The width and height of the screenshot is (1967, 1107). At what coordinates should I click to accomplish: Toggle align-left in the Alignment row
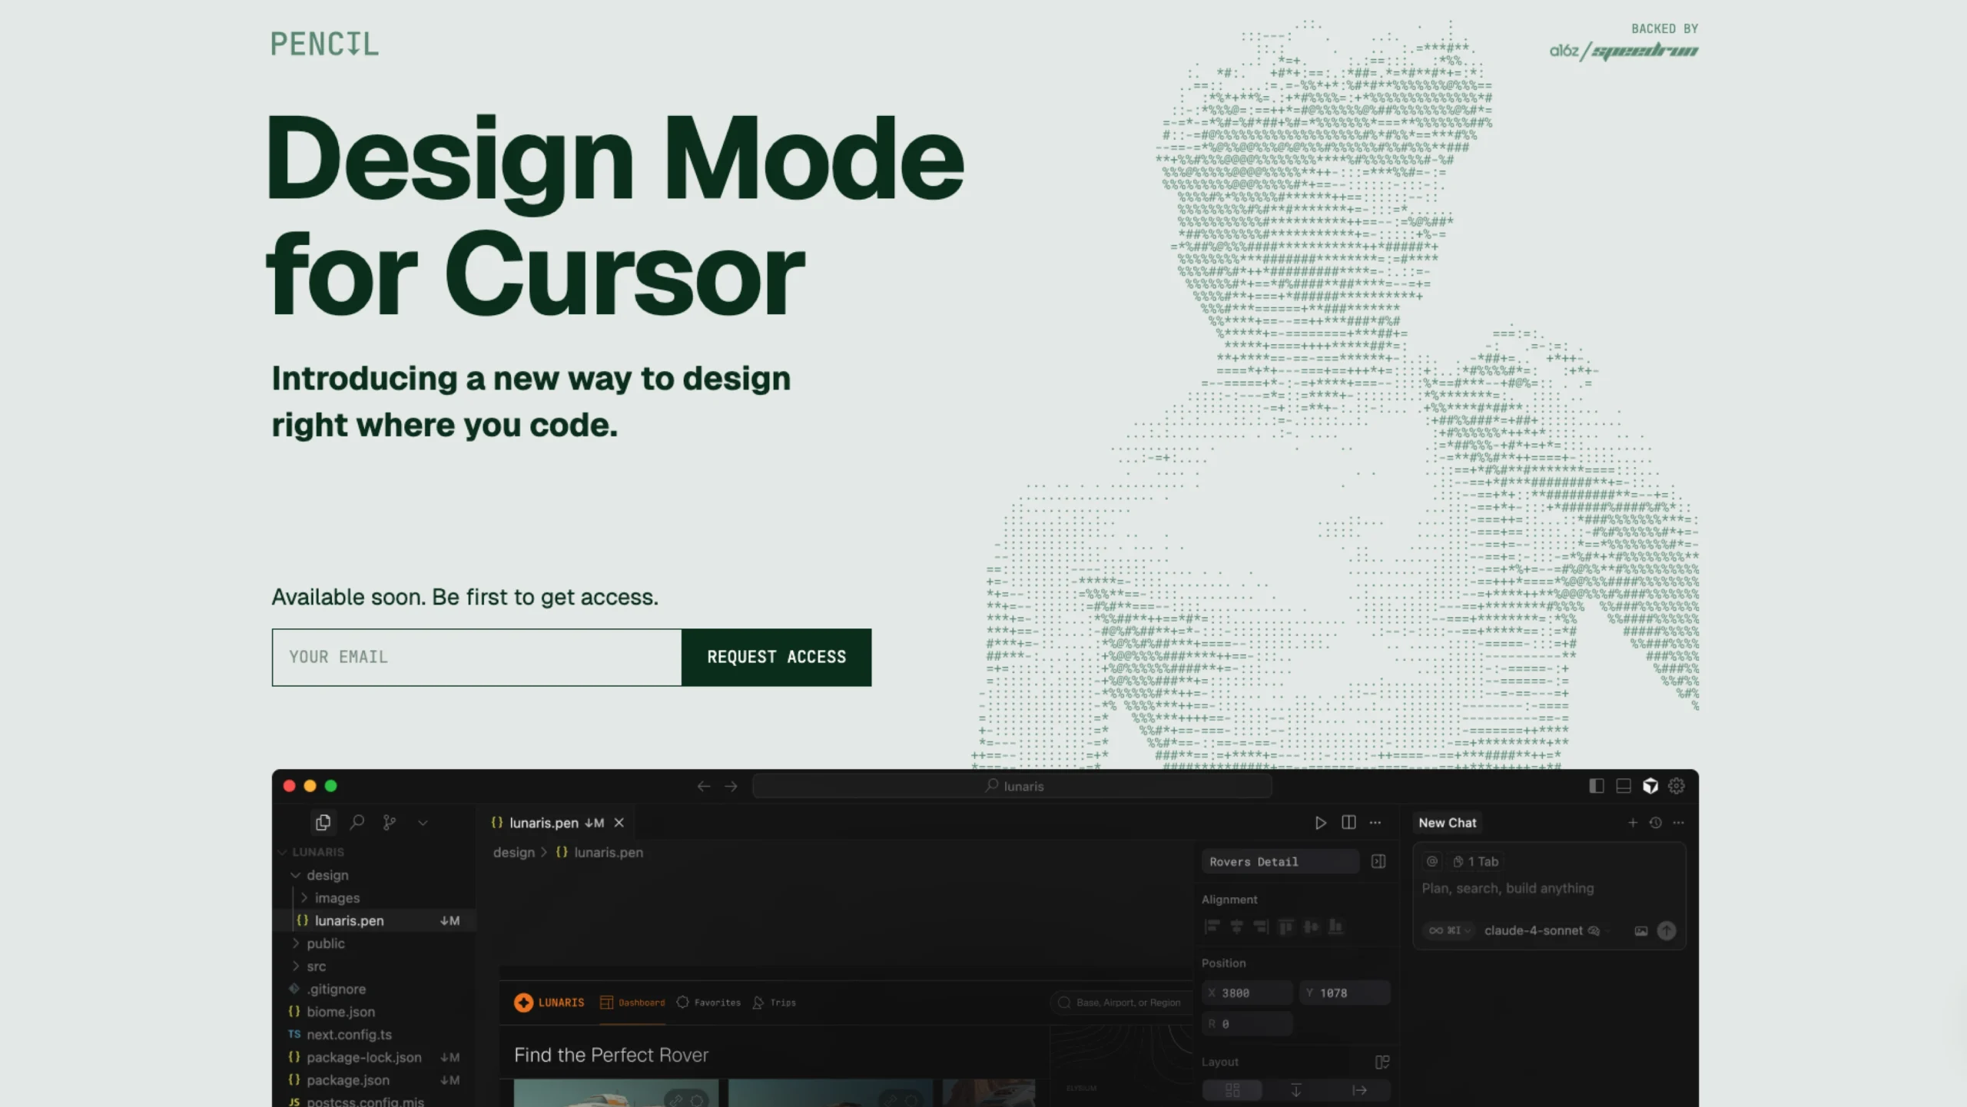pyautogui.click(x=1212, y=926)
